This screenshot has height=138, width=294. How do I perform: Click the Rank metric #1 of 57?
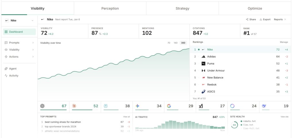point(250,33)
